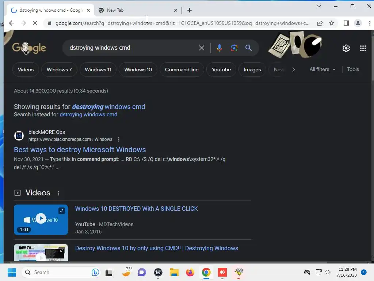Launch the chat app on taskbar
Image resolution: width=374 pixels, height=281 pixels.
pos(142,272)
